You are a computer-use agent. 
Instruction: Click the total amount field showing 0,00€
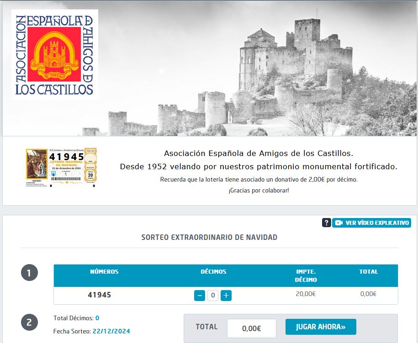tap(252, 328)
